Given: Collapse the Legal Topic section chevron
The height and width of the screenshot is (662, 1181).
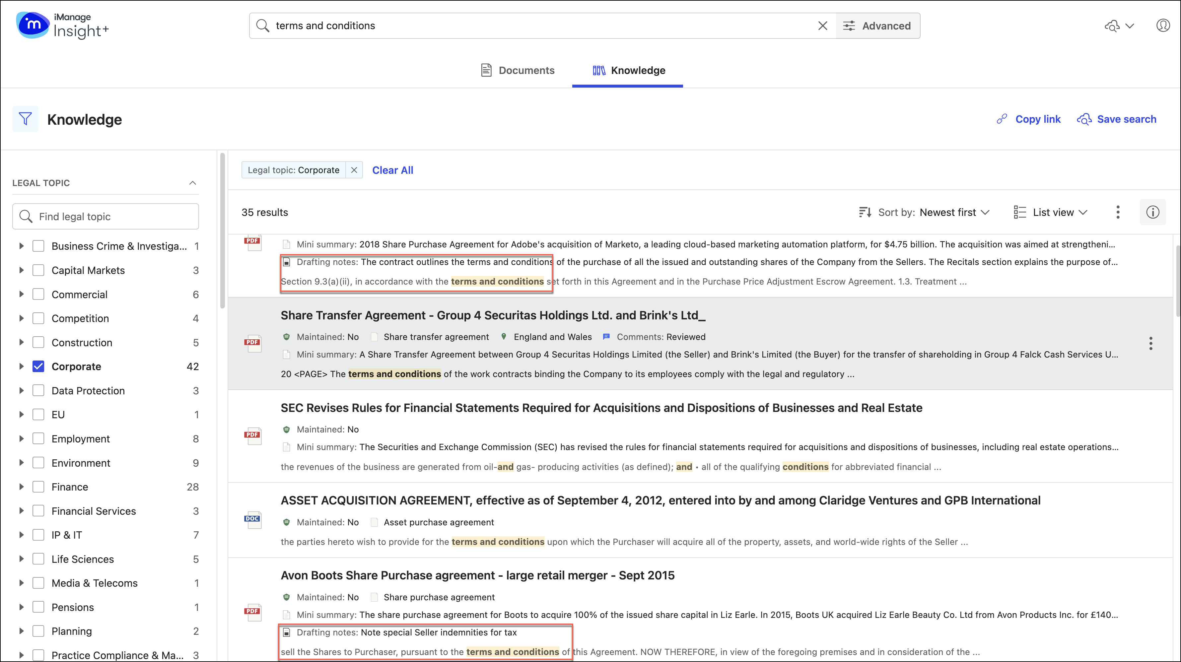Looking at the screenshot, I should (x=192, y=183).
